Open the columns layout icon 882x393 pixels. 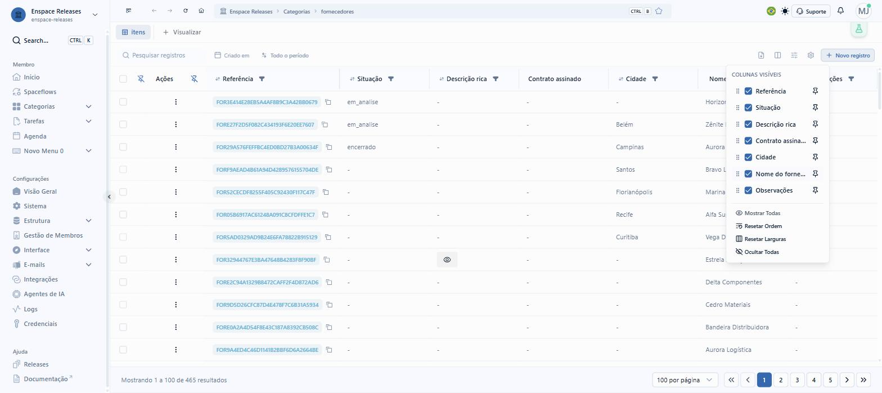(x=777, y=55)
